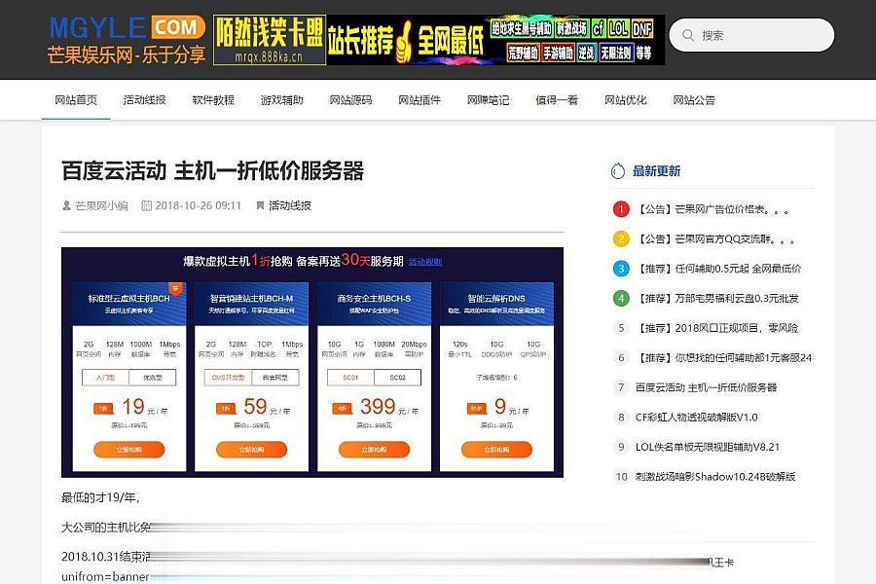
Task: Open the 网站源码 menu item
Action: [350, 100]
